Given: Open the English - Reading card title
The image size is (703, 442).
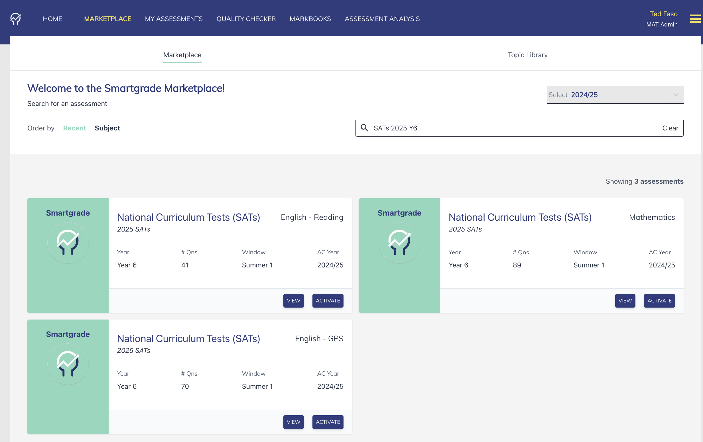Looking at the screenshot, I should [x=188, y=217].
